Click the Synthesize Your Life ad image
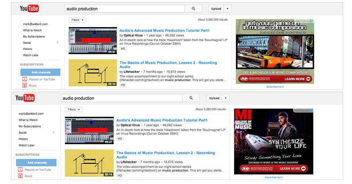 (273, 142)
